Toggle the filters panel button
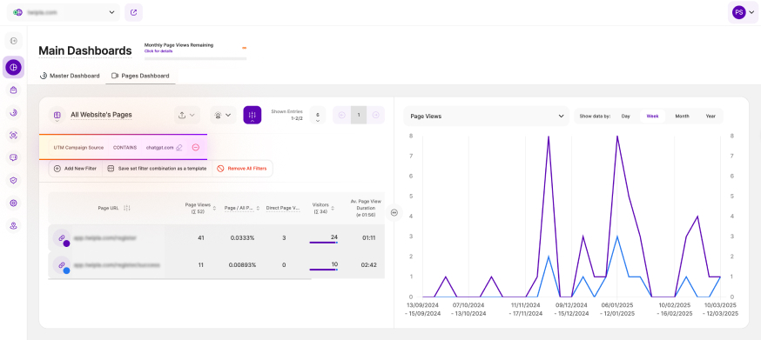761x340 pixels. coord(252,115)
